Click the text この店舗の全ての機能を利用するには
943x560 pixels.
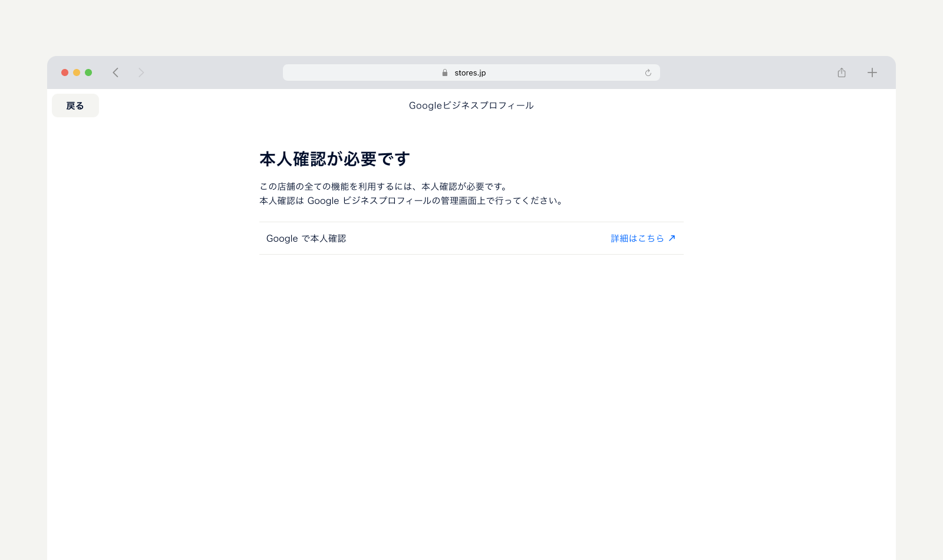pyautogui.click(x=335, y=186)
